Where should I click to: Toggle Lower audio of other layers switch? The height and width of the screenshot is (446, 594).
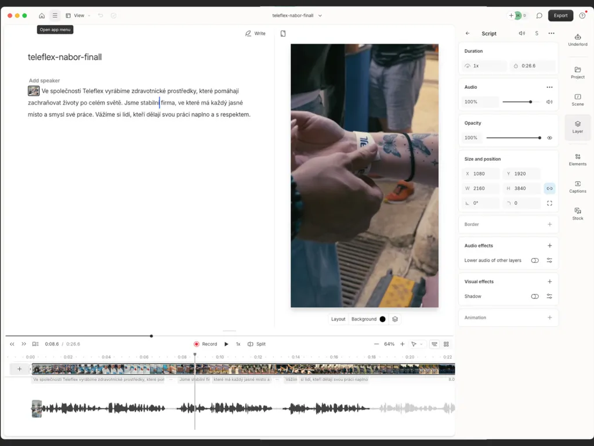[534, 260]
